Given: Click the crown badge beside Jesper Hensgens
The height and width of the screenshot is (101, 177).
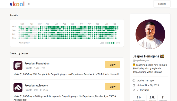Looking at the screenshot, I should click(x=162, y=56).
